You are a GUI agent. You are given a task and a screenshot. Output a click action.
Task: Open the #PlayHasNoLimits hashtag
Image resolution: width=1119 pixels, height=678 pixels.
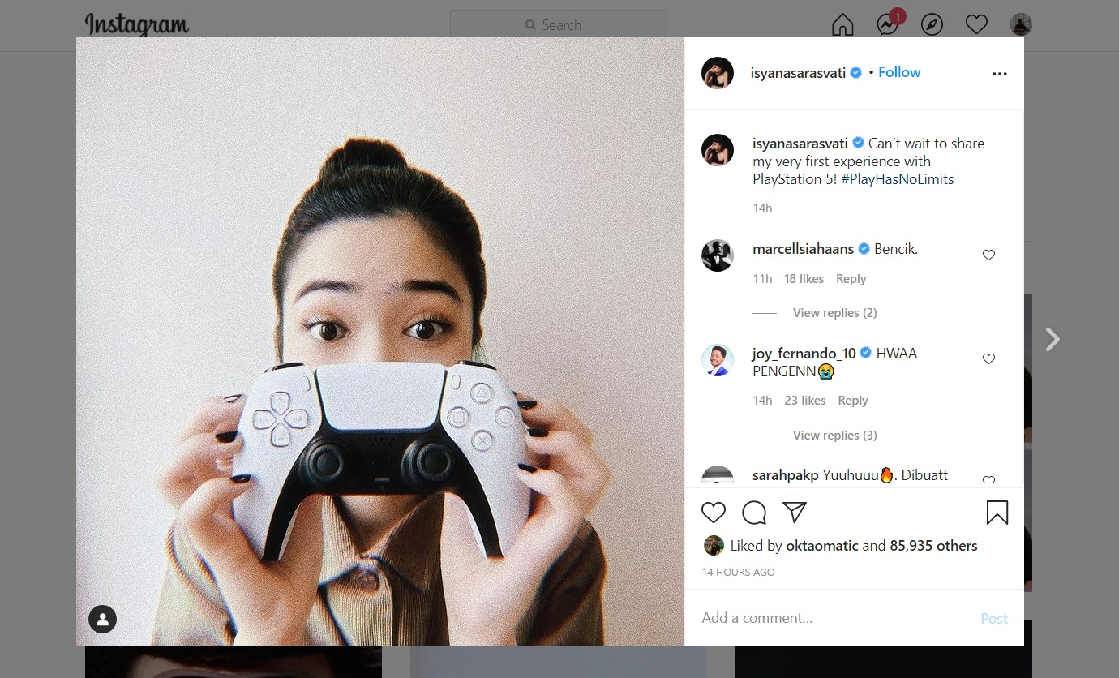(x=898, y=179)
